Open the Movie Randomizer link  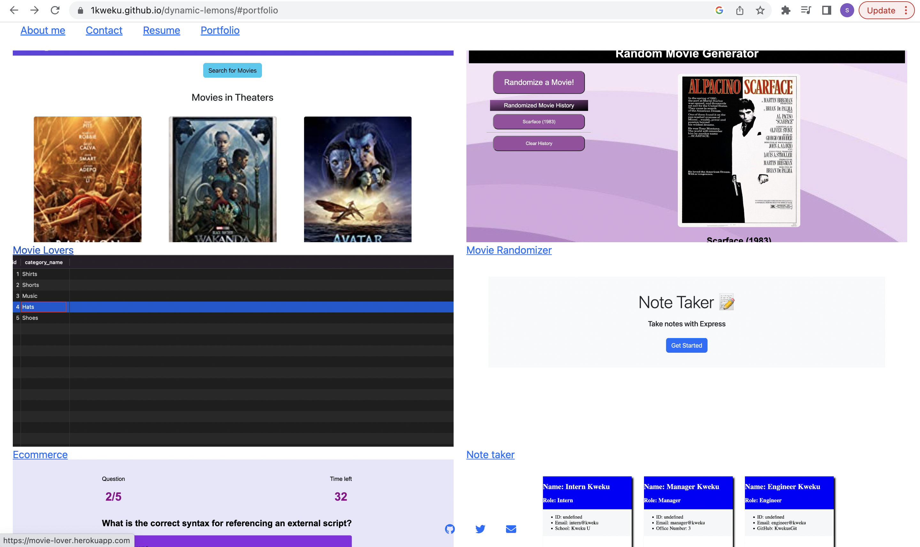point(509,250)
